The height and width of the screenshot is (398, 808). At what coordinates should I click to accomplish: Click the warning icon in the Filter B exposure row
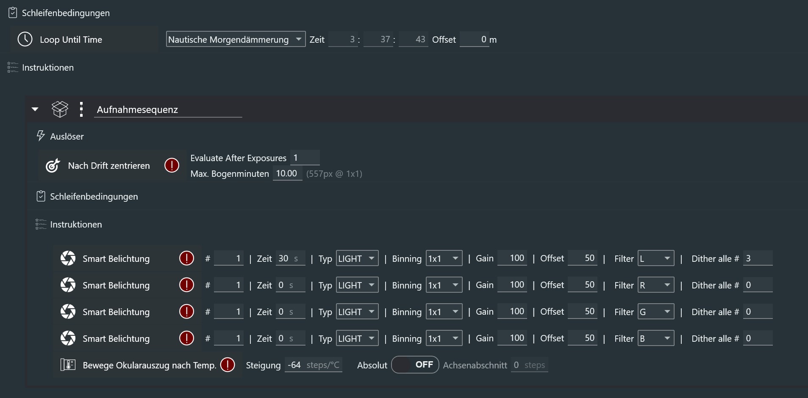(x=186, y=338)
